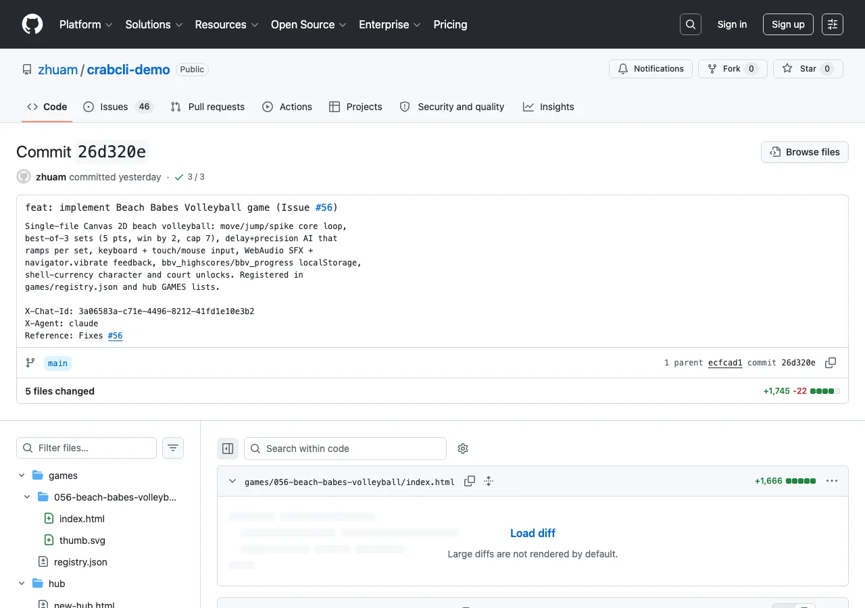Copy the full commit SHA icon

click(831, 363)
